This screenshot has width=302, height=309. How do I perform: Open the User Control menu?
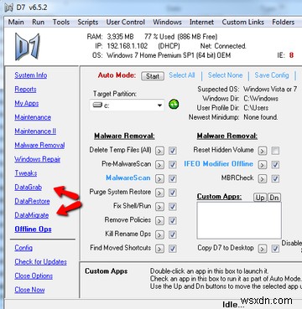(126, 22)
